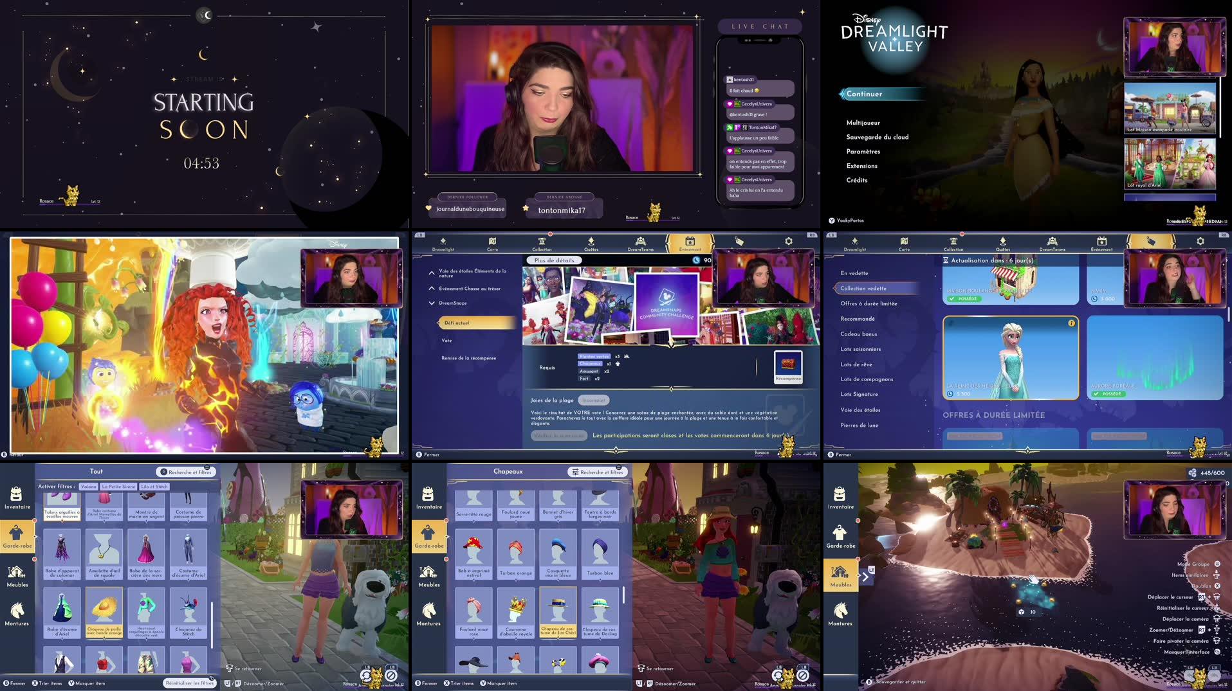Select Collection vedette shop category

(877, 288)
